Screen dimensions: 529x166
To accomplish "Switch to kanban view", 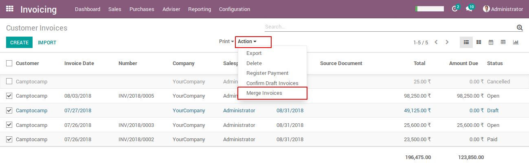I will click(x=479, y=42).
